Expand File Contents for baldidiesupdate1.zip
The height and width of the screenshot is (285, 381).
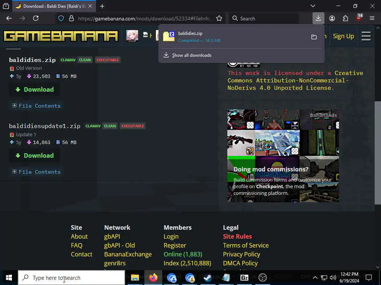[36, 172]
